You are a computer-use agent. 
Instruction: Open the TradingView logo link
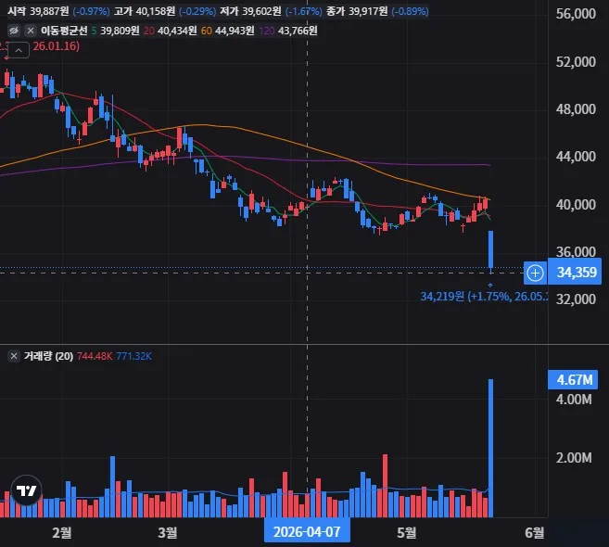click(x=26, y=490)
